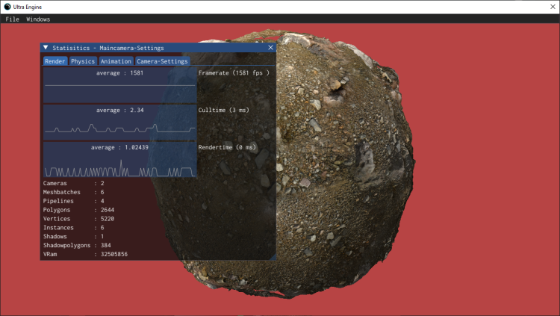Select the Animation tab
Screen dimensions: 560x316
pyautogui.click(x=116, y=61)
